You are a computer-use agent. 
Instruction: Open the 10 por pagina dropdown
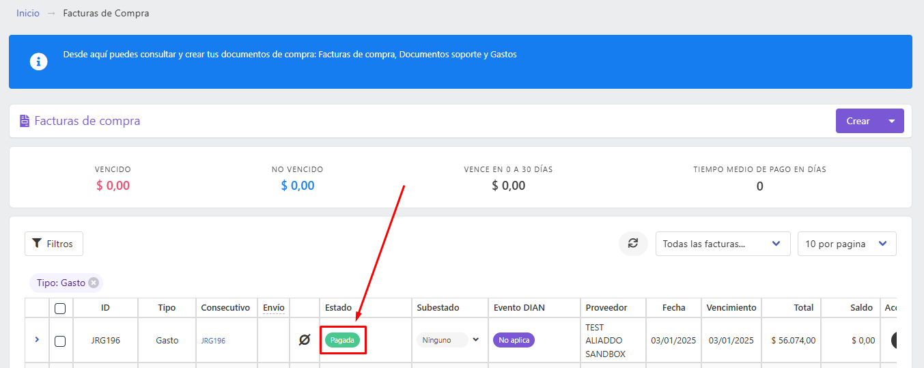[847, 244]
